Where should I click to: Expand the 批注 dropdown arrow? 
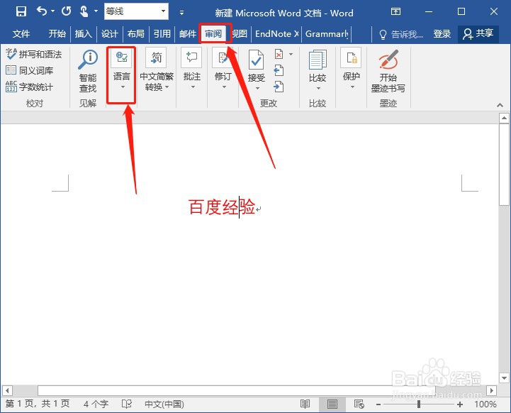[193, 87]
